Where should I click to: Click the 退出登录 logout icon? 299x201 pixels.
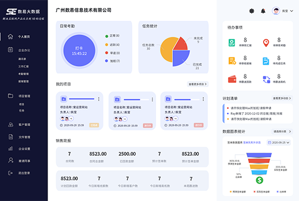tap(10, 173)
